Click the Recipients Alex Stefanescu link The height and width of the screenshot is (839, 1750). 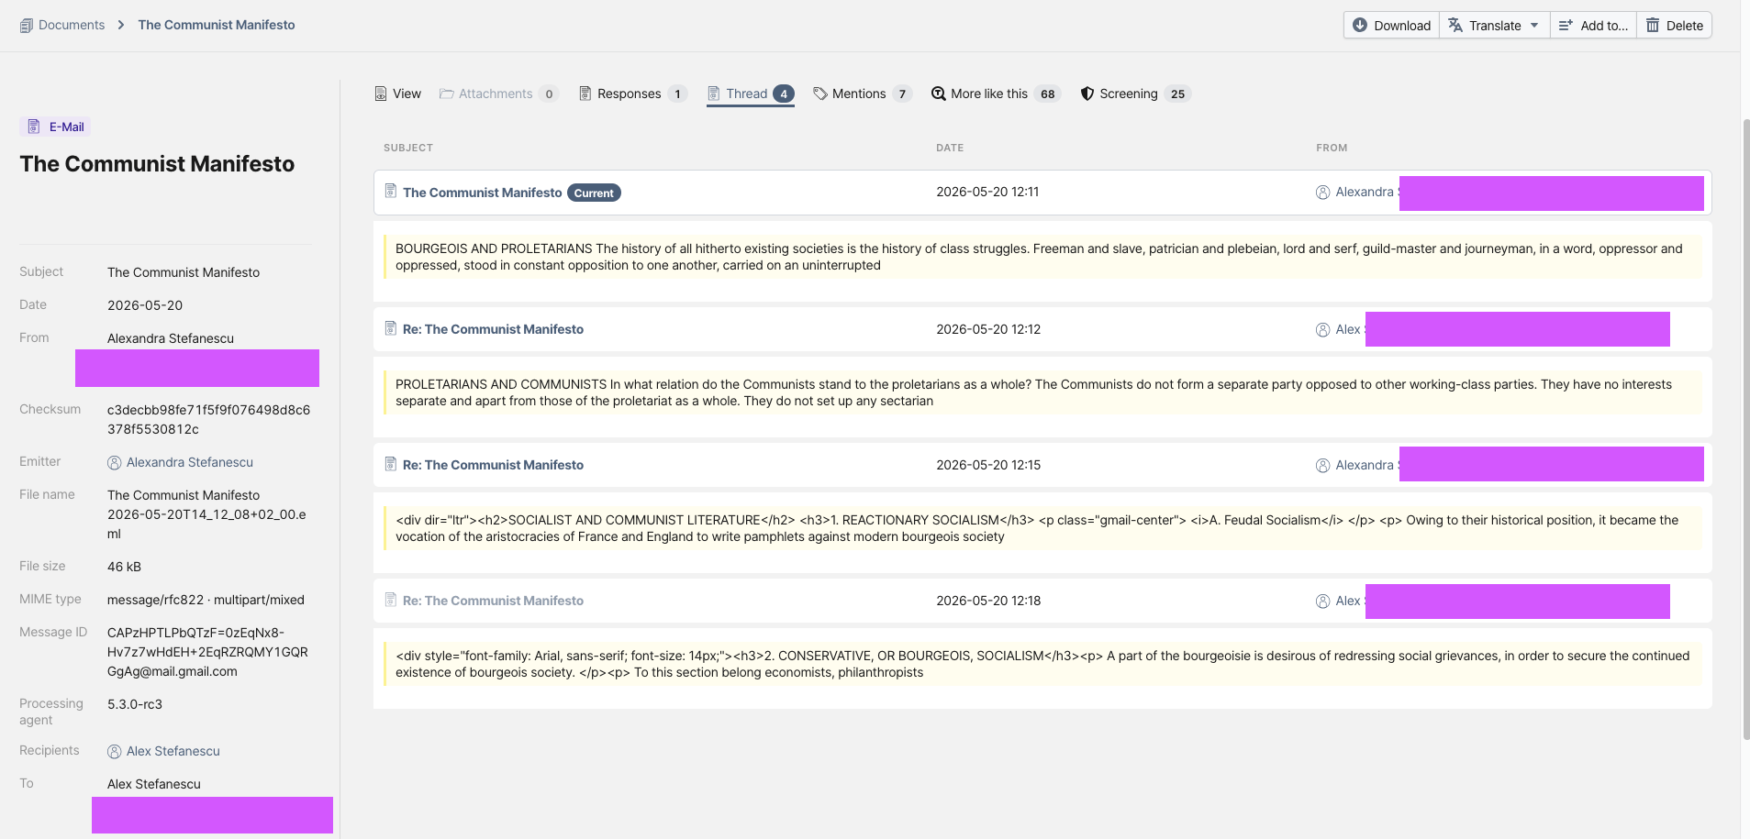(173, 751)
